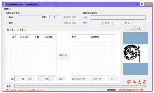Image resolution: width=154 pixels, height=93 pixels.
Task: Click range start field before 到
Action: point(42,79)
